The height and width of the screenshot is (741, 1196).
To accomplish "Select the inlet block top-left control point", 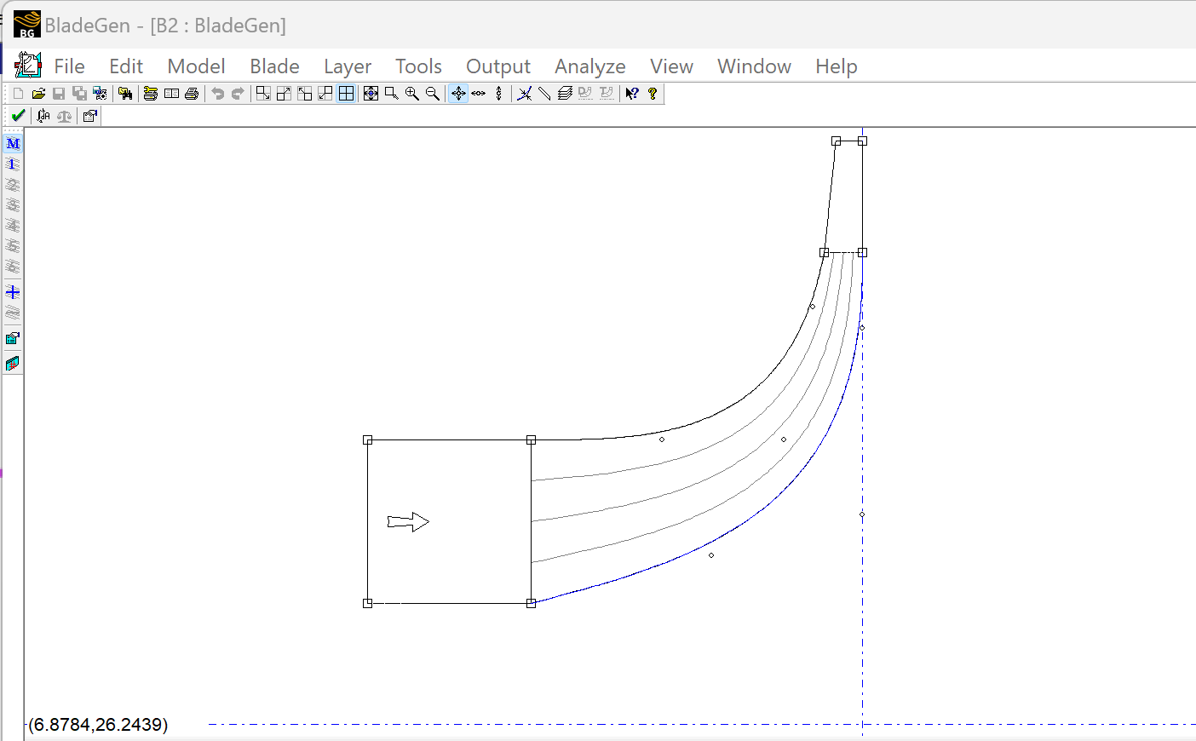I will (368, 440).
